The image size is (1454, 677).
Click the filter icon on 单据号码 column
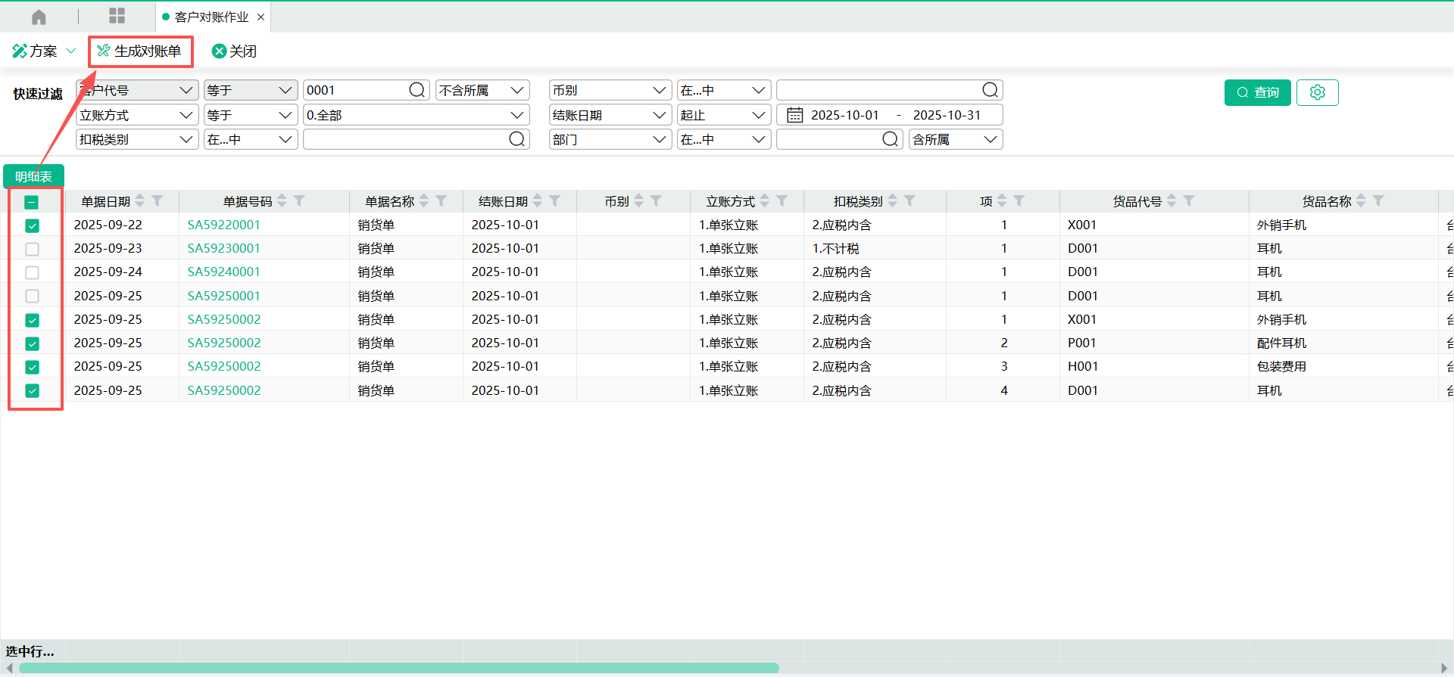point(299,201)
